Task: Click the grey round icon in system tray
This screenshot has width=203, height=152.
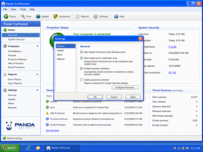Action: [183, 148]
